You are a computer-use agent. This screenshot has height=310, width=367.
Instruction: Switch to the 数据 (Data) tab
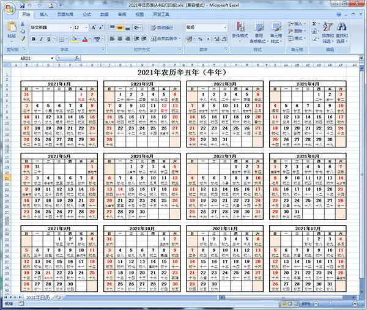tap(105, 15)
